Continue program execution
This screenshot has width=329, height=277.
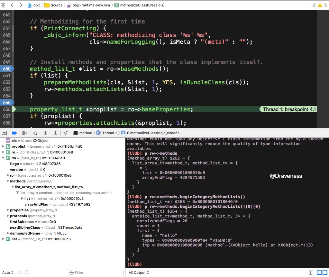(24, 133)
